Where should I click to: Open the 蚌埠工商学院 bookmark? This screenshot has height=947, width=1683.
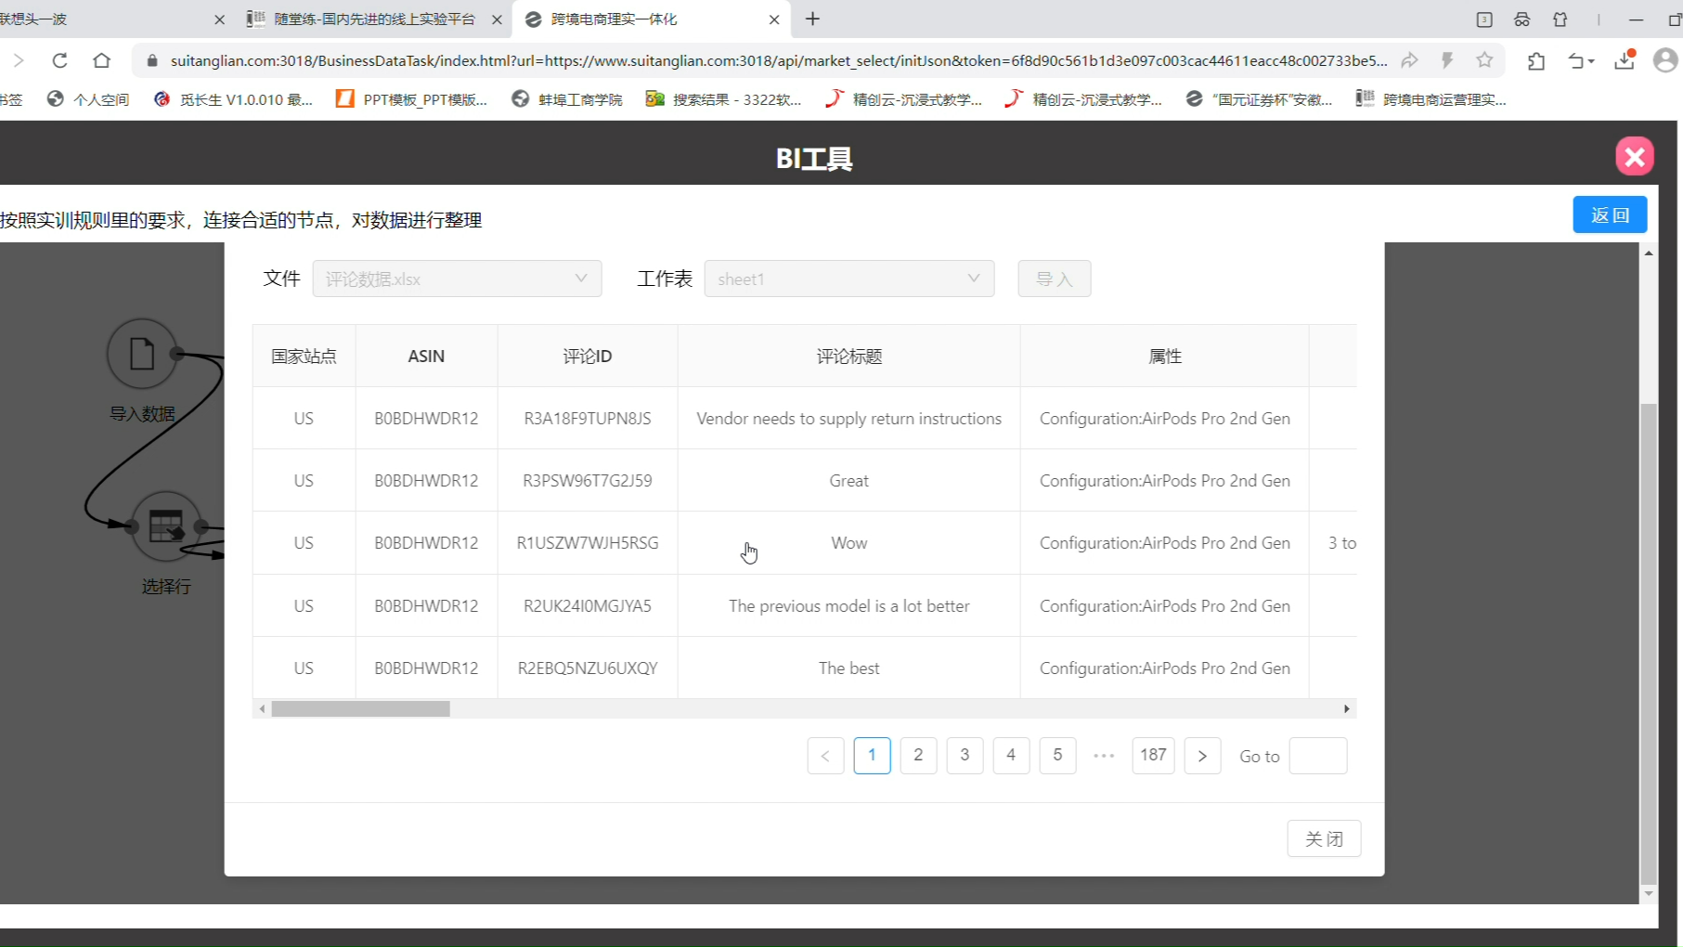pyautogui.click(x=567, y=99)
